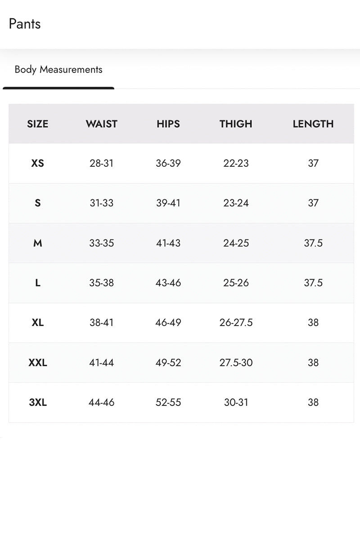Click the HIPS column header
The image size is (360, 541).
pyautogui.click(x=168, y=124)
